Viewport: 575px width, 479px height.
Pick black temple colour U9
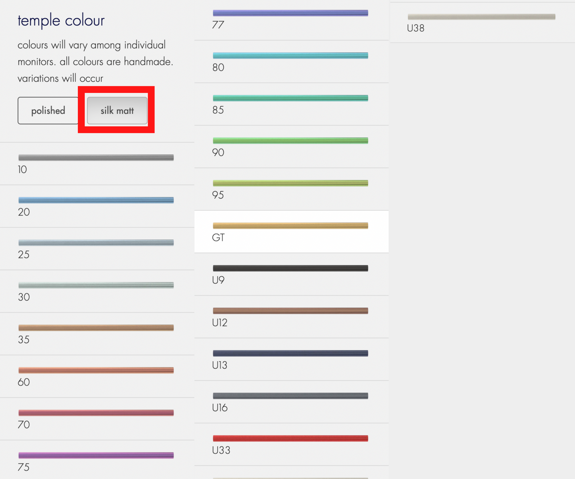[x=290, y=274]
